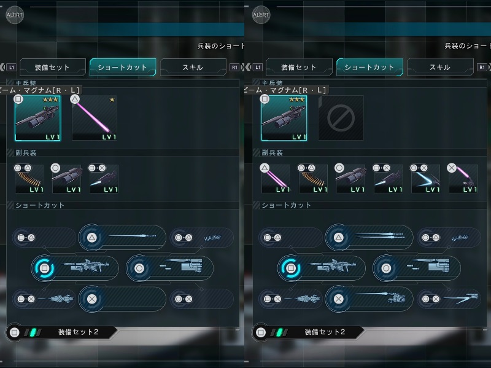This screenshot has width=491, height=368.
Task: Select Beam Magnum weapon in left panel
Action: tap(37, 118)
